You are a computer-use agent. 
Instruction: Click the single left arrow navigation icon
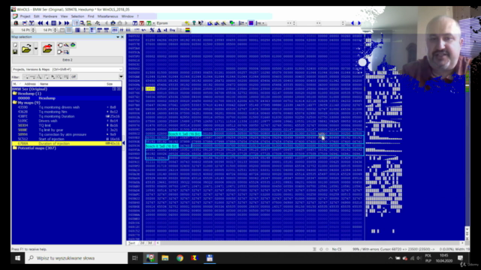coord(47,23)
